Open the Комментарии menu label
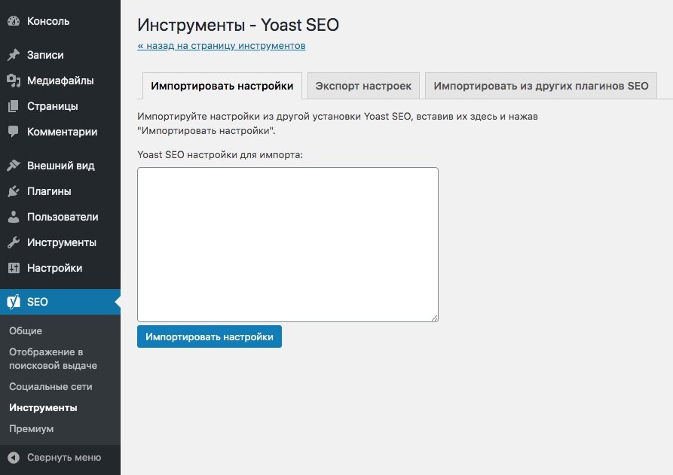 pyautogui.click(x=63, y=132)
